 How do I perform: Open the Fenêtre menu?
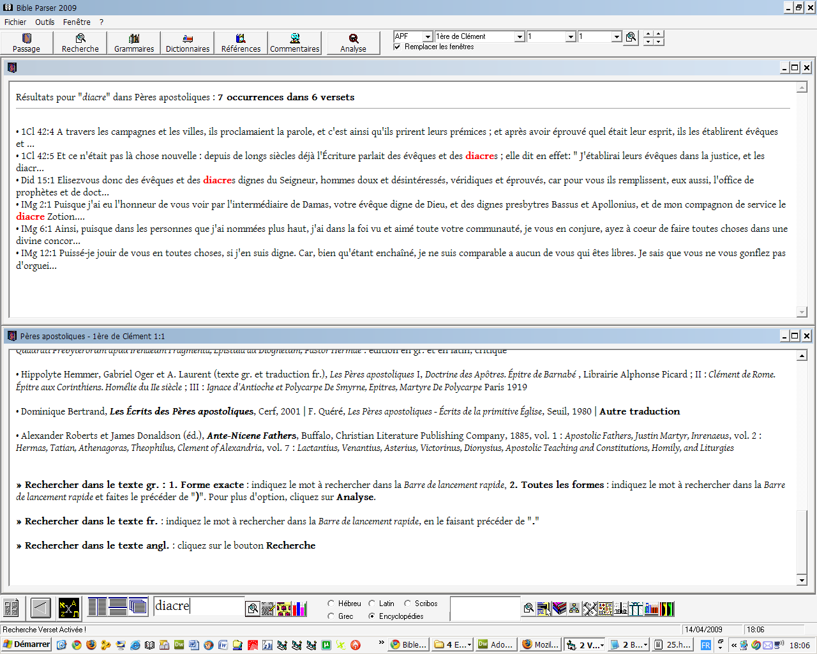click(x=77, y=22)
